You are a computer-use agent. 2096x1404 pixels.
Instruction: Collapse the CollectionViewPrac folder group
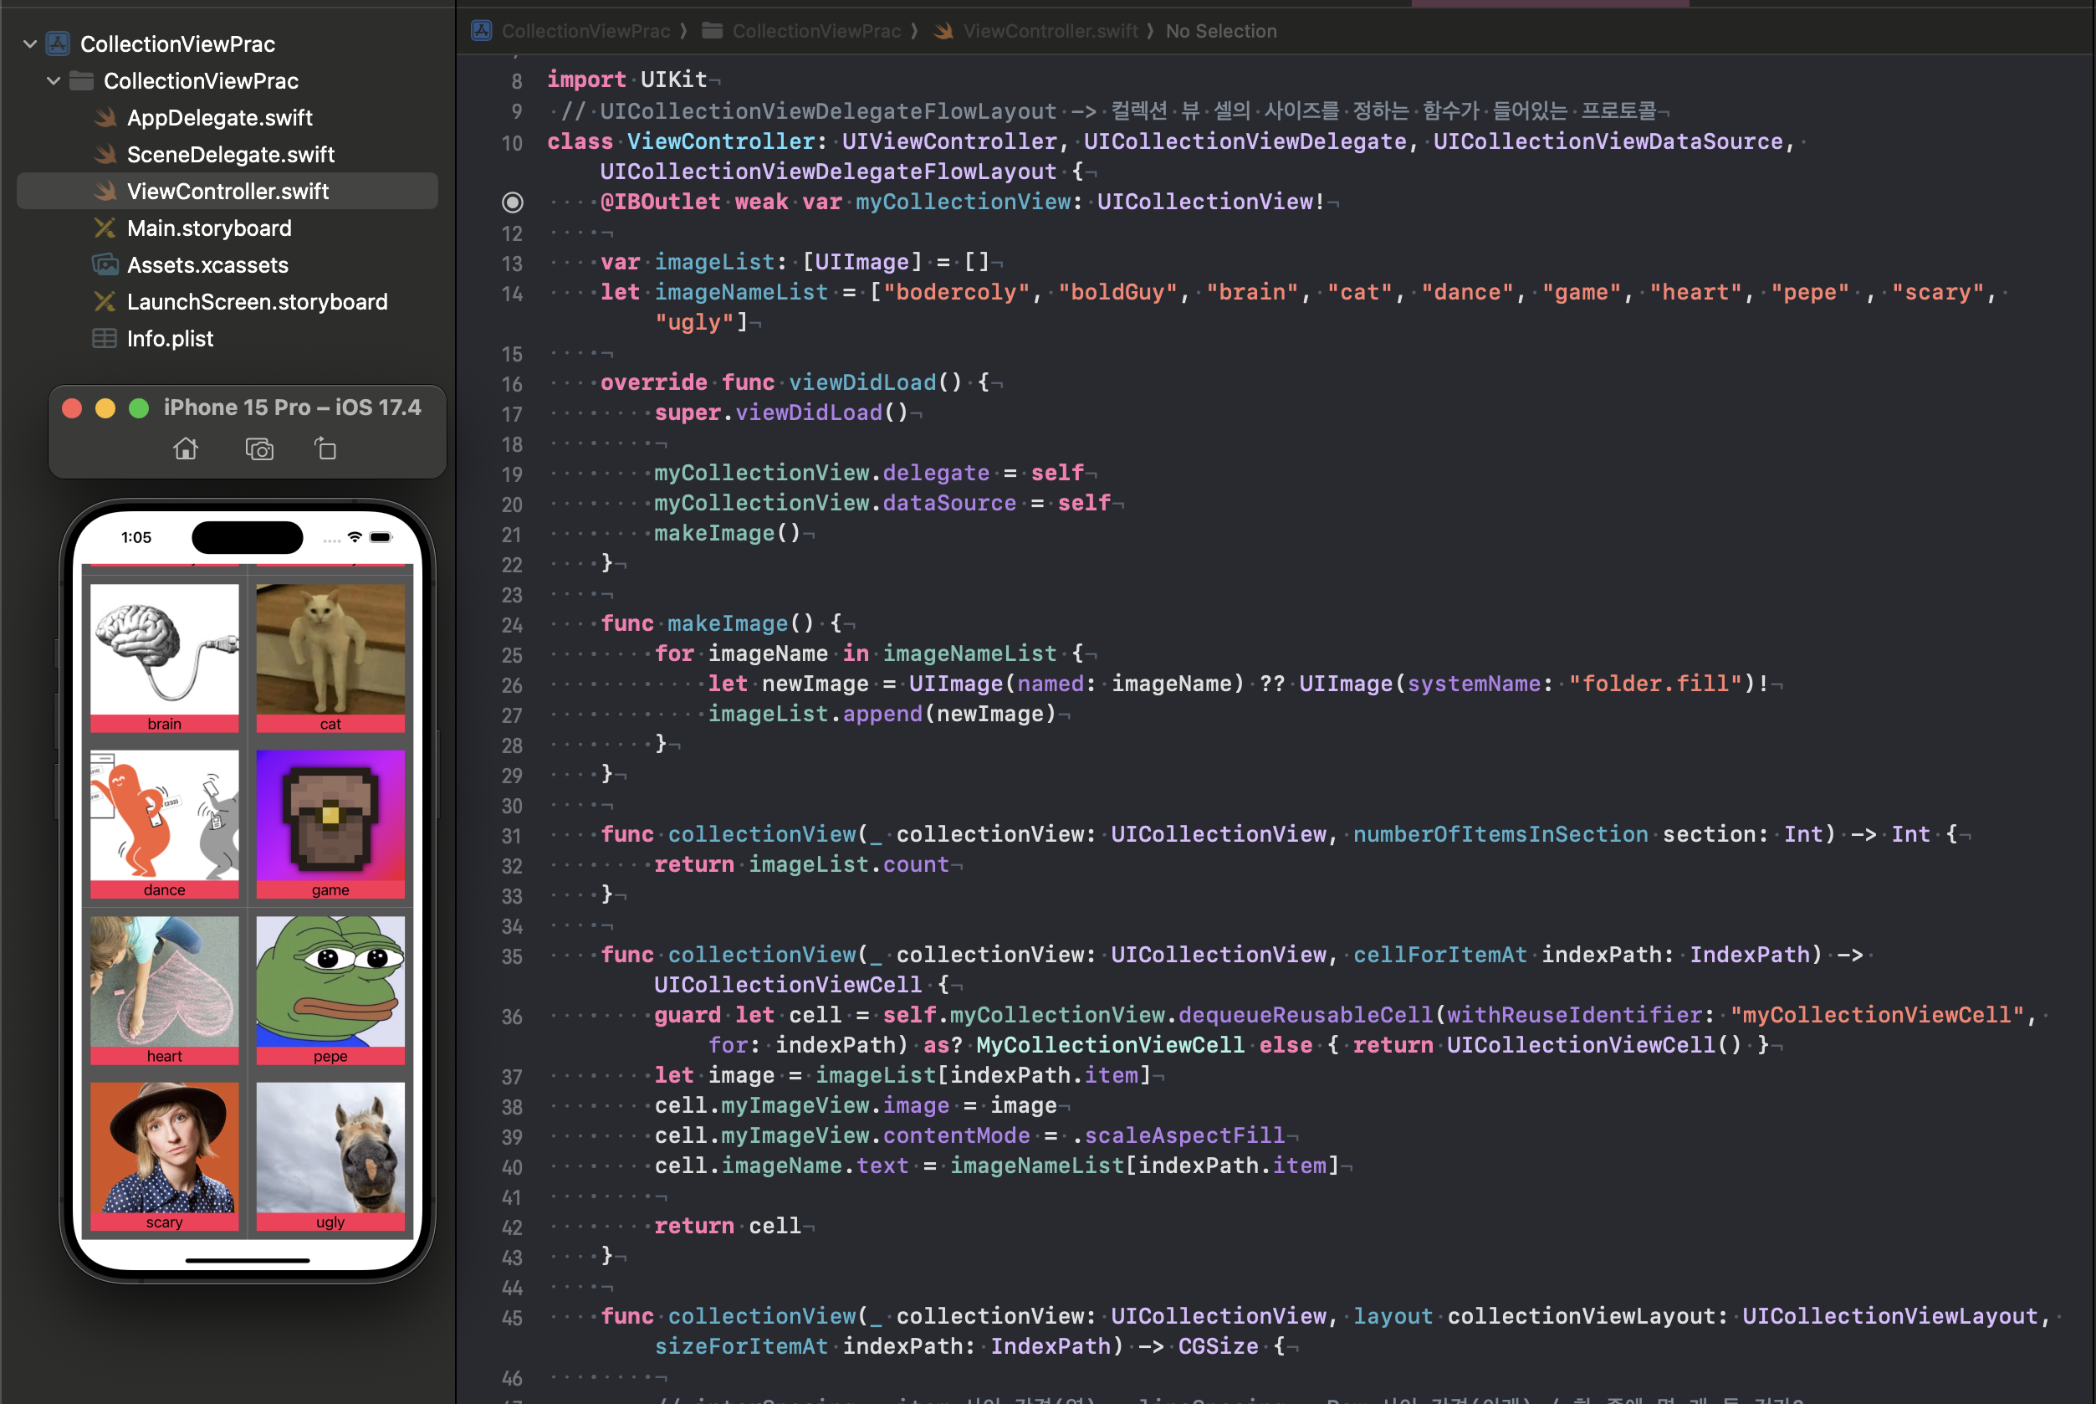[54, 80]
